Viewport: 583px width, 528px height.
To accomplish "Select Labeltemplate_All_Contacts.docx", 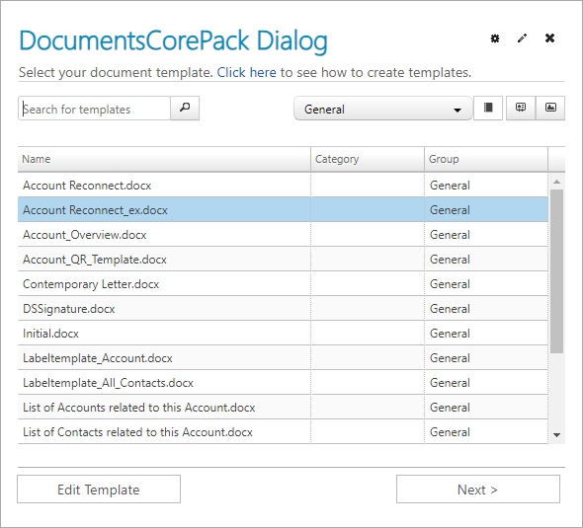I will 283,383.
